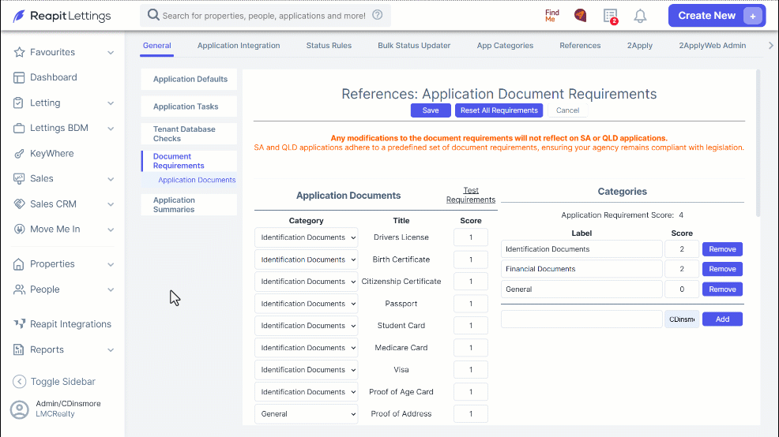Viewport: 779px width, 437px height.
Task: Click the Reapit Integrations icon
Action: pos(20,324)
